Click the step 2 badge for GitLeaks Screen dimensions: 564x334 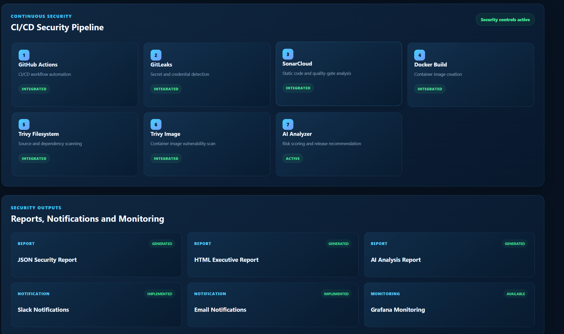[156, 55]
